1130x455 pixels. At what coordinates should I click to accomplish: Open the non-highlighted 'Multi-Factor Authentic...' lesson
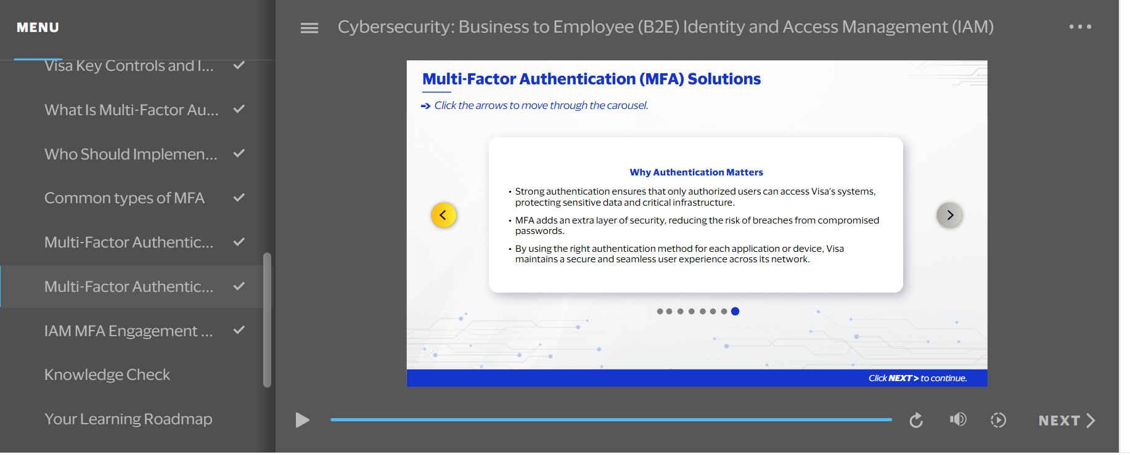click(137, 242)
